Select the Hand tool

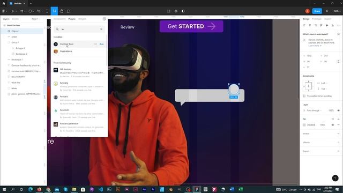coord(62,11)
